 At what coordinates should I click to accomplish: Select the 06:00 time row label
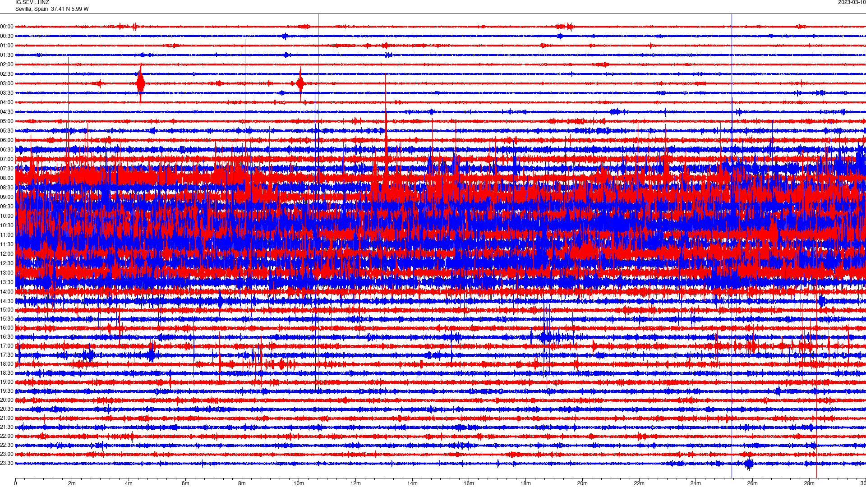point(7,140)
